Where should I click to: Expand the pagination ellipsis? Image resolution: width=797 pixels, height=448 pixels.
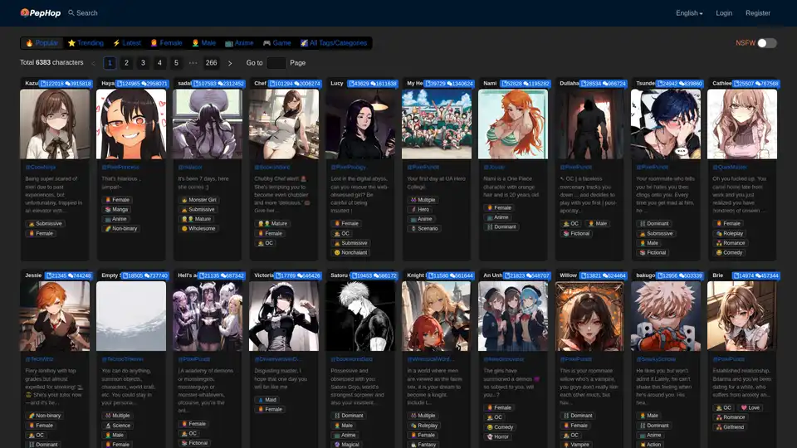point(193,63)
